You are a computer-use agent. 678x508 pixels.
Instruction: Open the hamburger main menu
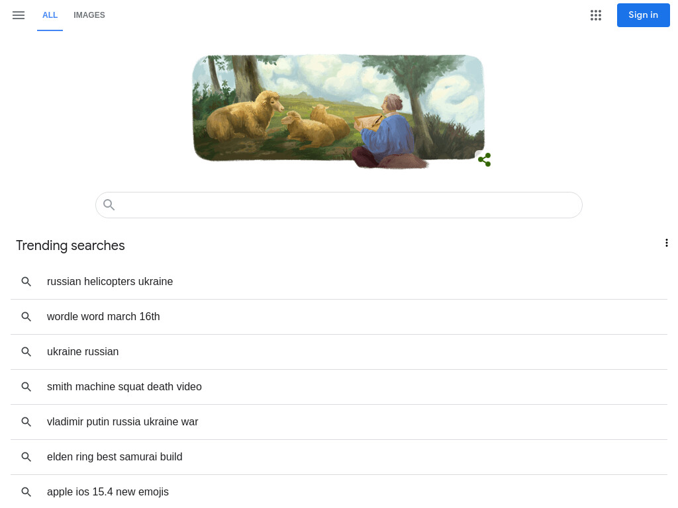(x=19, y=15)
